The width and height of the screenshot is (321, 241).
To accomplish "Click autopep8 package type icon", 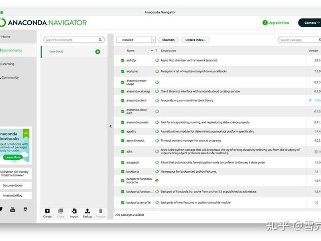I will 157,163.
